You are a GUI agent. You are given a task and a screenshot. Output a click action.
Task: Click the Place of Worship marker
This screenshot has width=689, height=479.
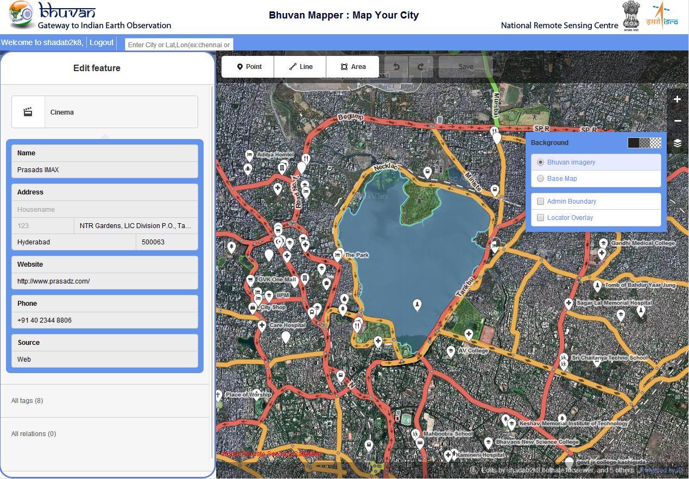[x=219, y=395]
